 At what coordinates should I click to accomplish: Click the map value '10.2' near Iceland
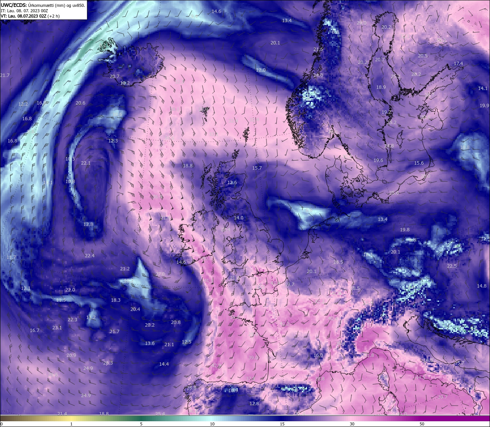125,83
